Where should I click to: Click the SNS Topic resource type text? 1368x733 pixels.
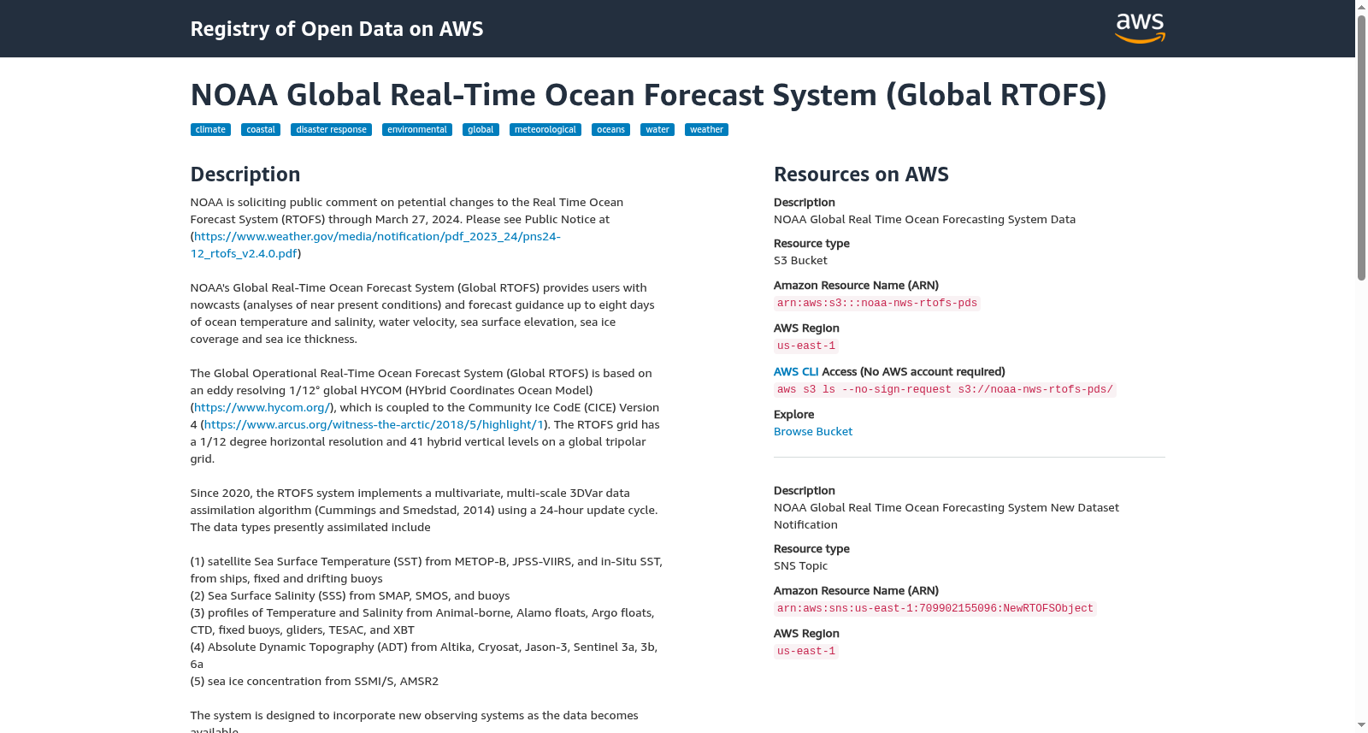[x=800, y=566]
